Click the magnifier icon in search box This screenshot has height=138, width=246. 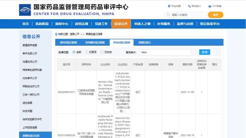click(168, 15)
